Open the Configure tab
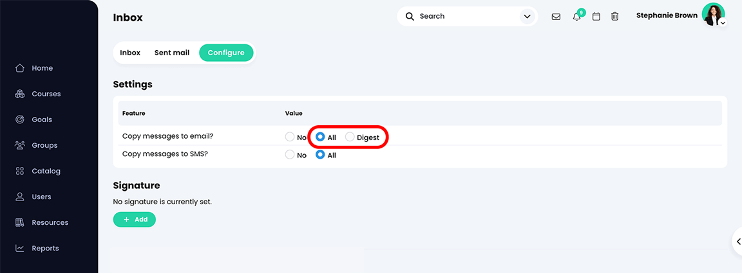742x273 pixels. tap(226, 53)
